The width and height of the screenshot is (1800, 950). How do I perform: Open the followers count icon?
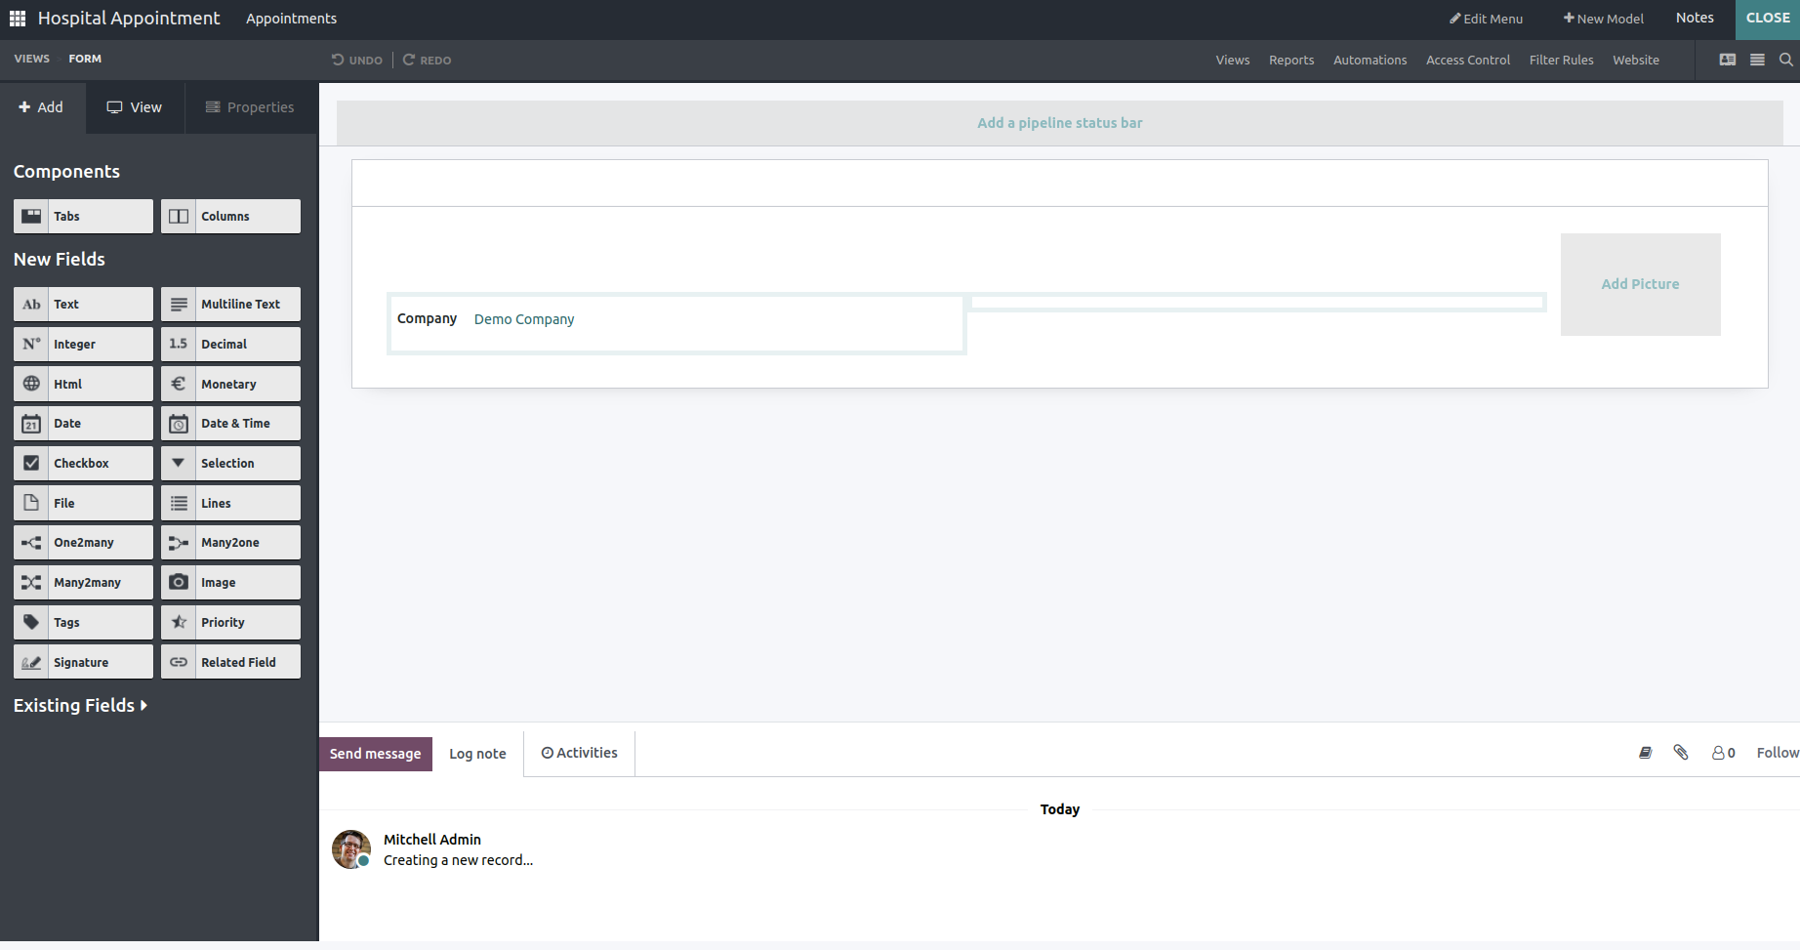1724,753
